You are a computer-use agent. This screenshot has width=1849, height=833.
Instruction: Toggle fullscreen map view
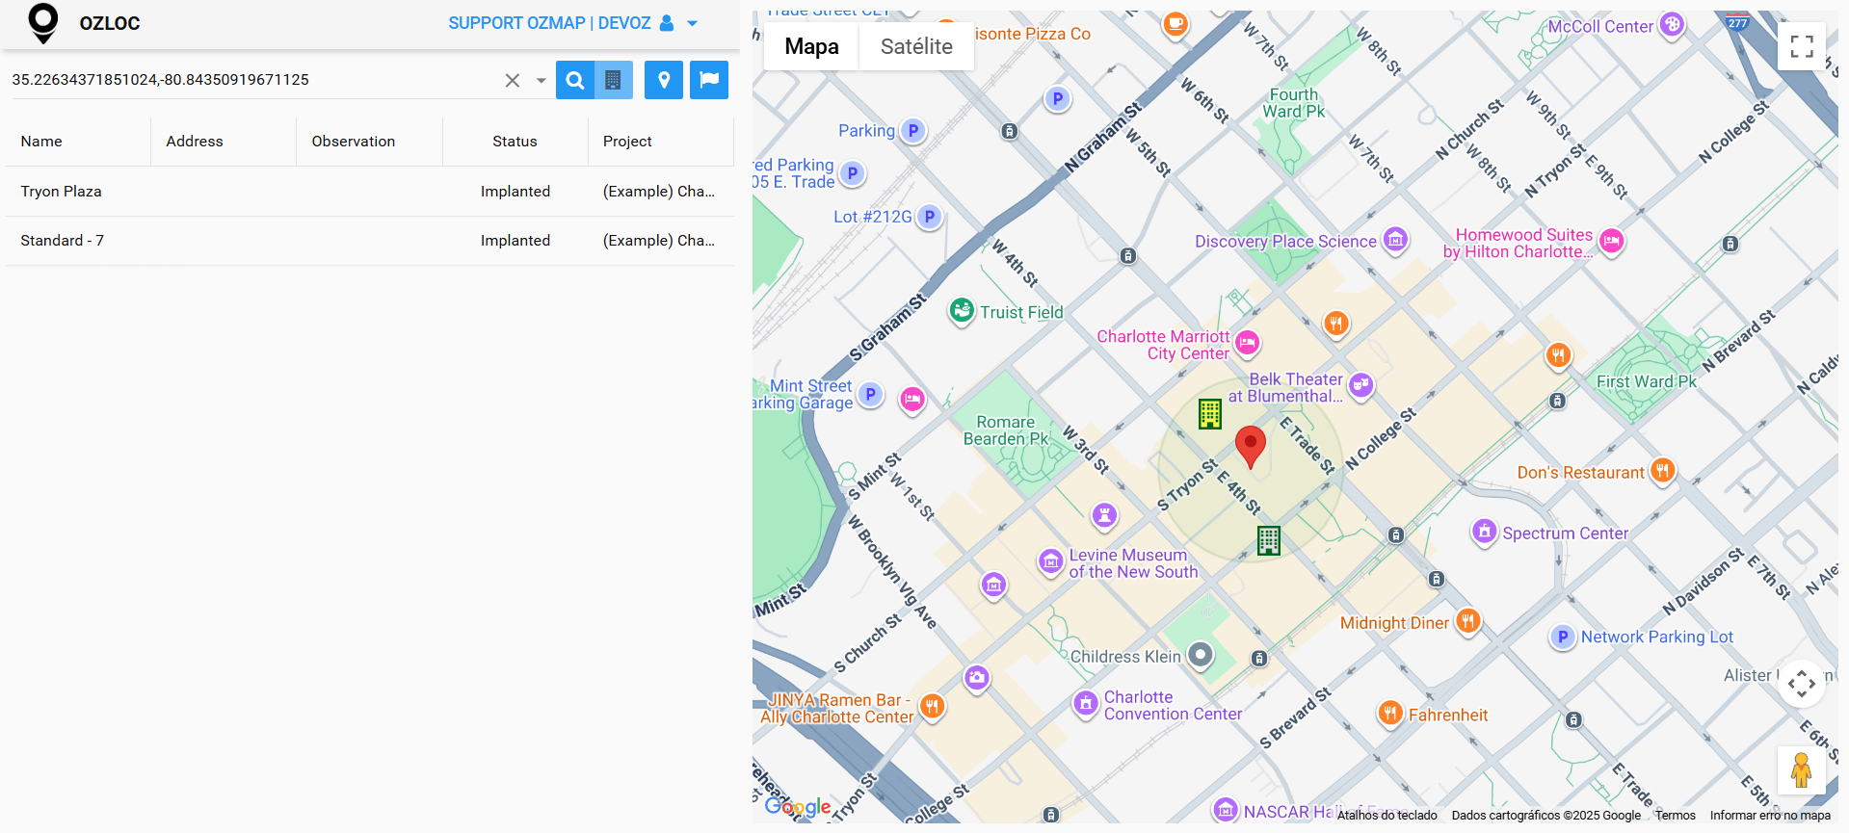point(1802,46)
